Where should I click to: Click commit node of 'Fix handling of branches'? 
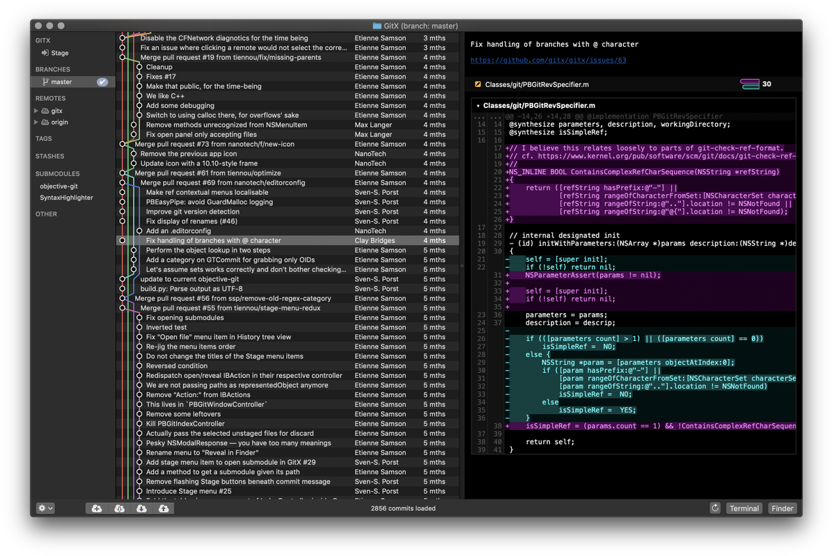123,240
